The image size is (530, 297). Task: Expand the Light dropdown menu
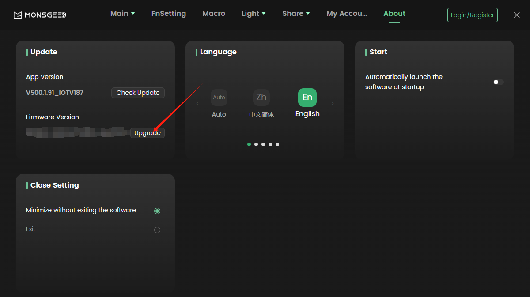click(254, 14)
